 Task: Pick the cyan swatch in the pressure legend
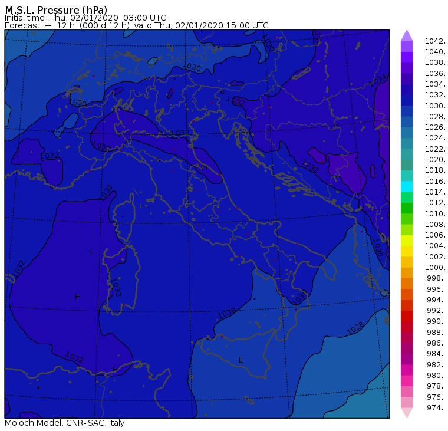click(x=407, y=186)
